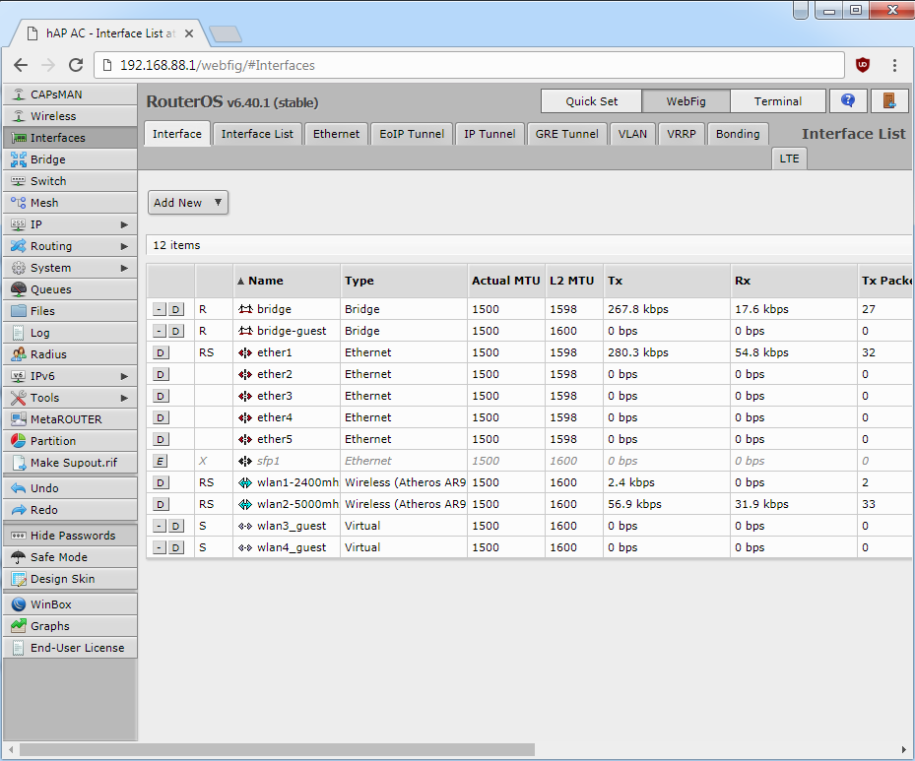Expand the System submenu
This screenshot has width=915, height=761.
click(x=70, y=268)
